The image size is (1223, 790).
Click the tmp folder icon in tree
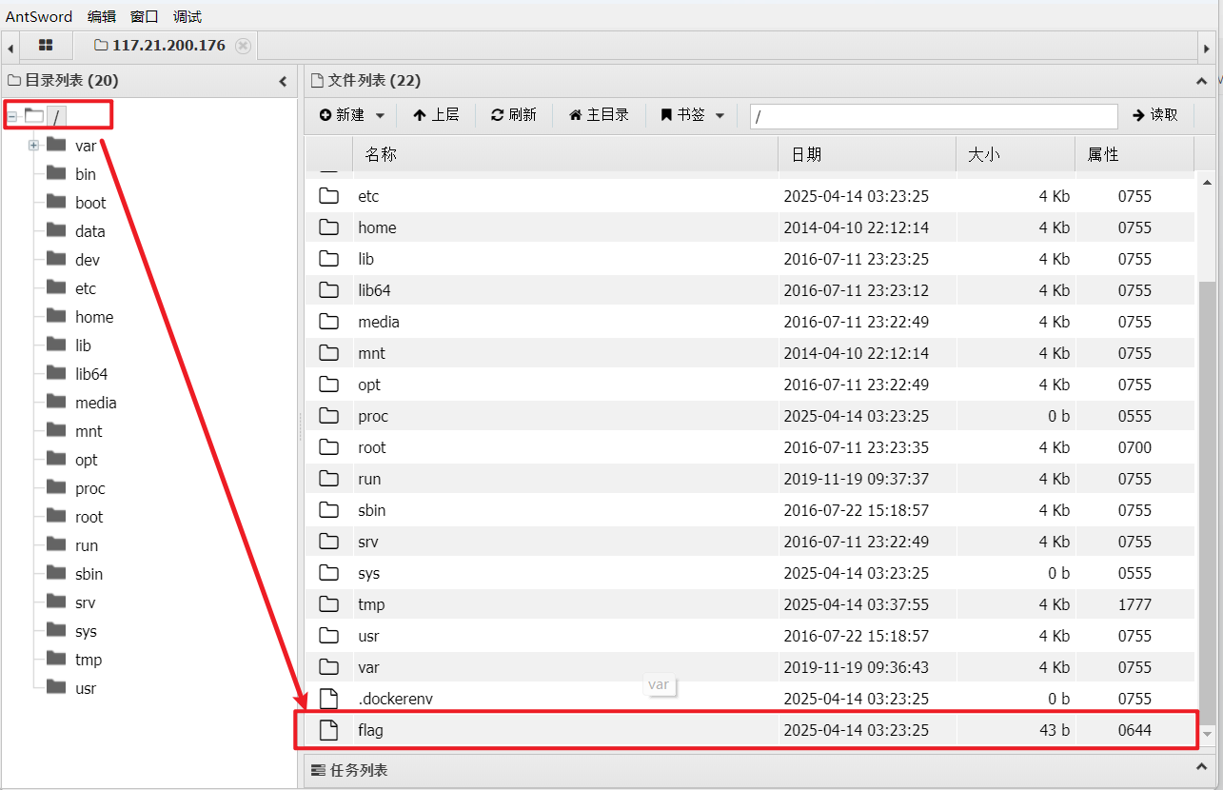pos(56,659)
